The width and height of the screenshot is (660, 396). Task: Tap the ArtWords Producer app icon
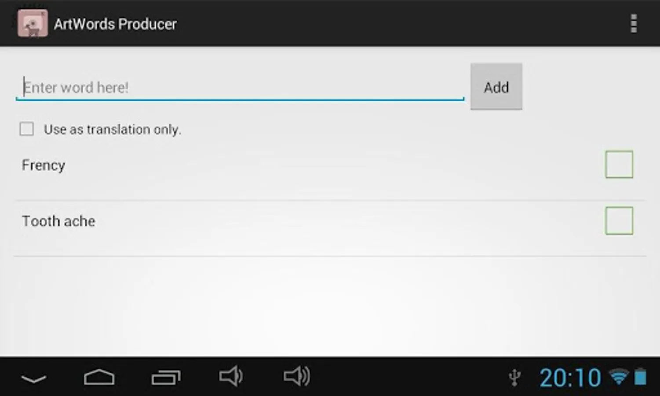tap(33, 23)
